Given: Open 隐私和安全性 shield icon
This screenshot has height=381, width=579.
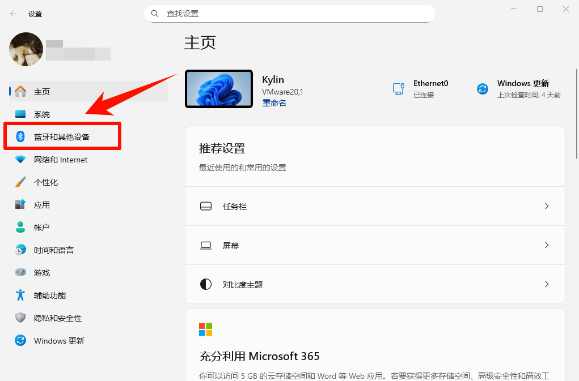Looking at the screenshot, I should tap(20, 318).
